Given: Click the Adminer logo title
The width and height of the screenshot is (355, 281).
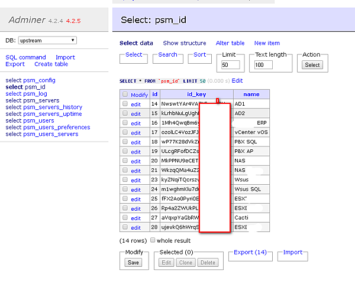Looking at the screenshot, I should 27,20.
